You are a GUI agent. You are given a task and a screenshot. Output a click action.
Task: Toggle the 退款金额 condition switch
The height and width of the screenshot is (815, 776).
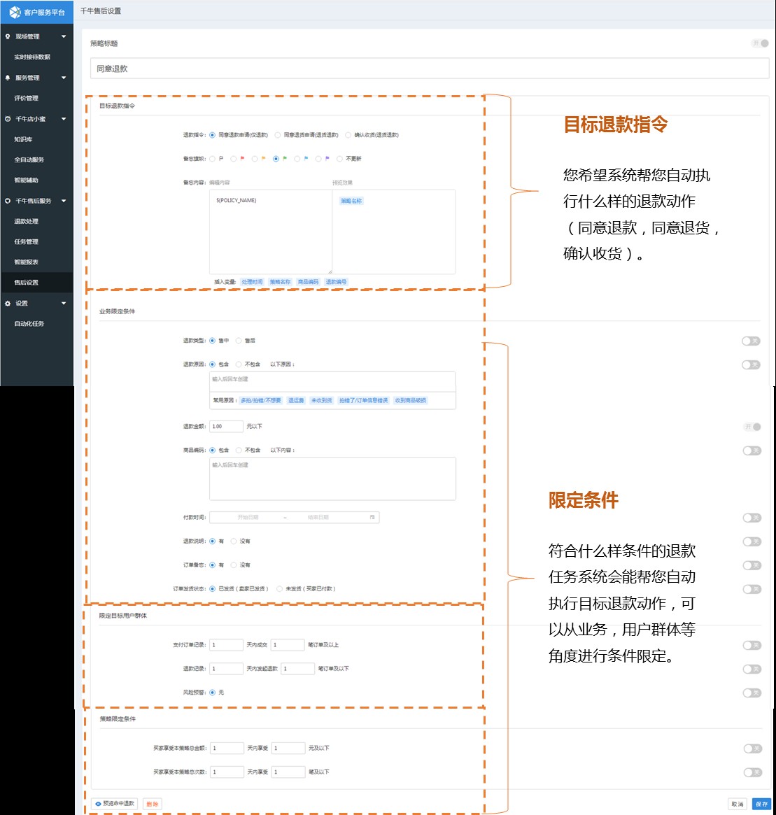coord(752,427)
